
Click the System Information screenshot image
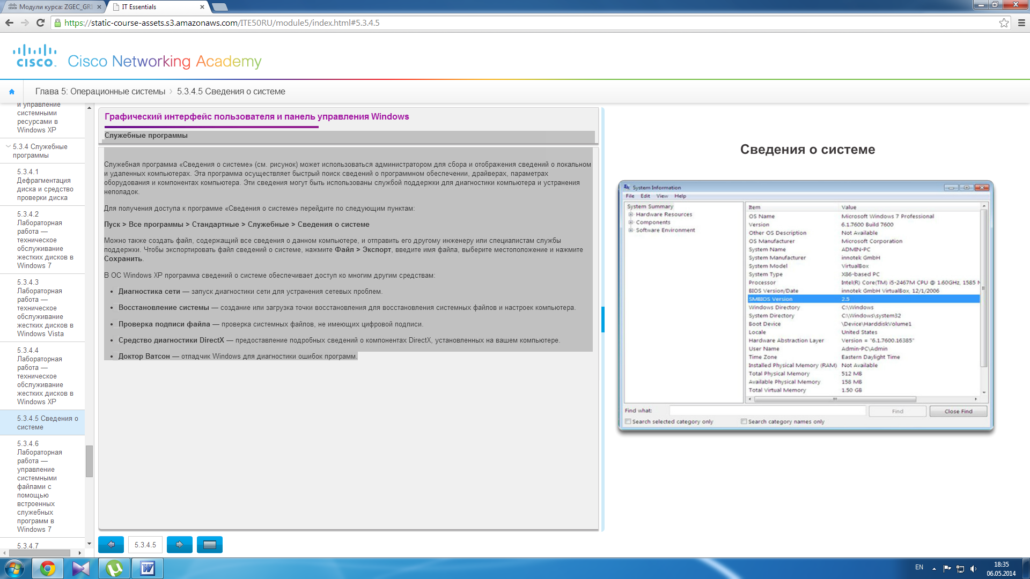(x=806, y=306)
